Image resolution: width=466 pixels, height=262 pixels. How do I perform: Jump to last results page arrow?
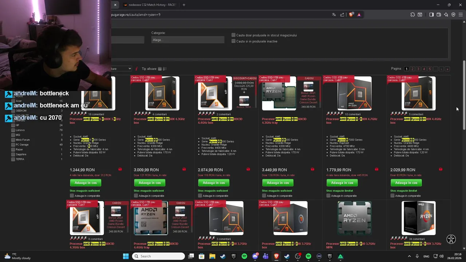[x=447, y=69]
